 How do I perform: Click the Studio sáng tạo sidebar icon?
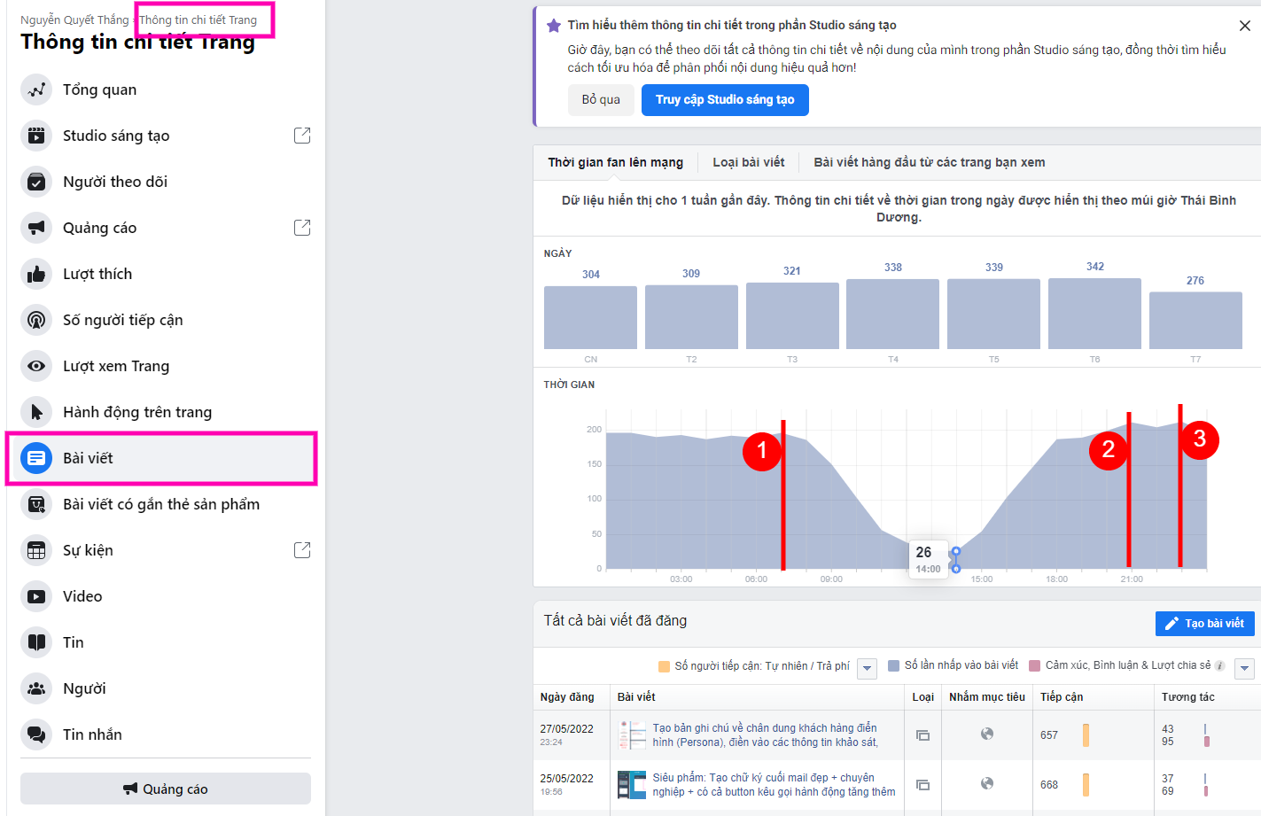36,136
